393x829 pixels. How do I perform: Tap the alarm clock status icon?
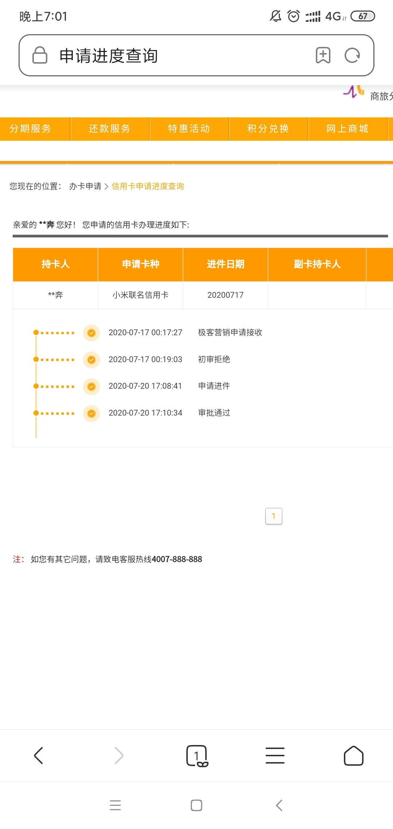[x=294, y=16]
